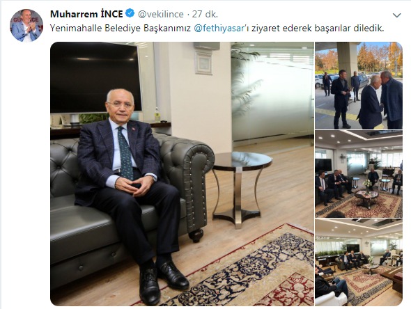Screen dimensions: 411x309
Task: Open the middle meeting room photo thumbnail
Action: tap(359, 174)
